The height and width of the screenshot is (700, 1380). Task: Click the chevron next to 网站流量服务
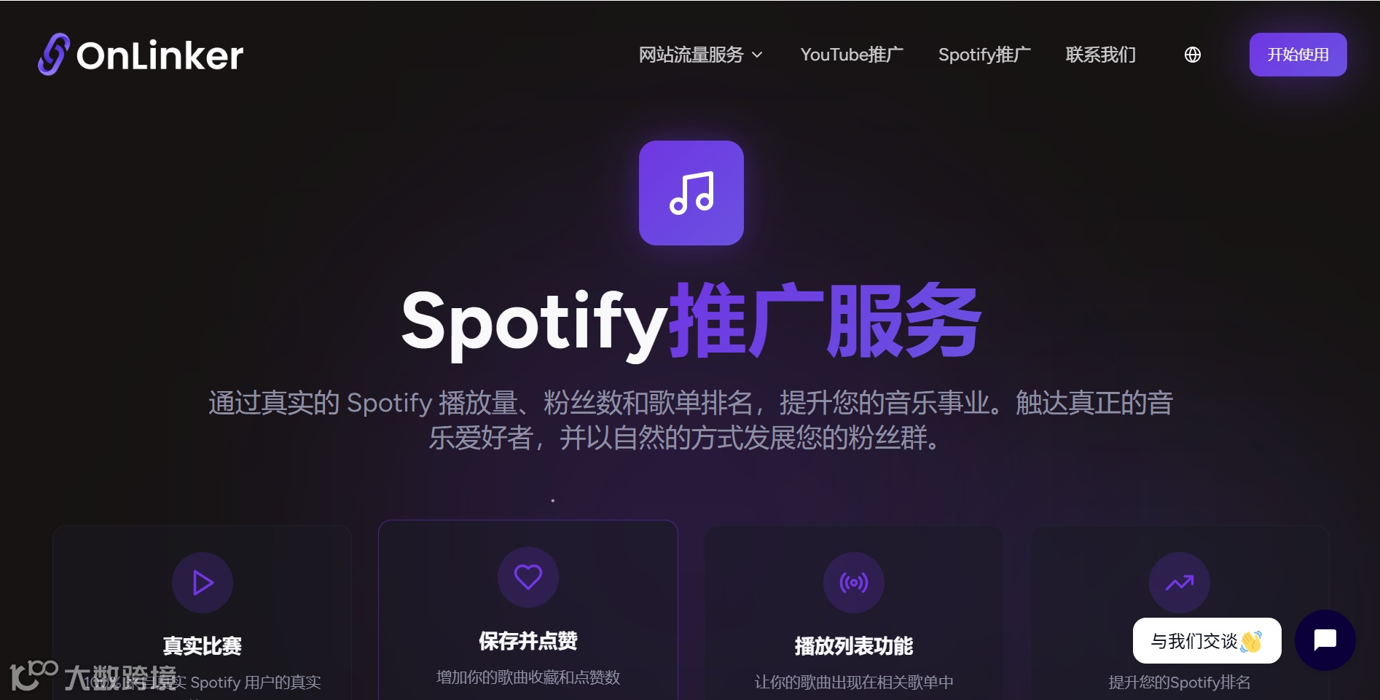tap(757, 55)
